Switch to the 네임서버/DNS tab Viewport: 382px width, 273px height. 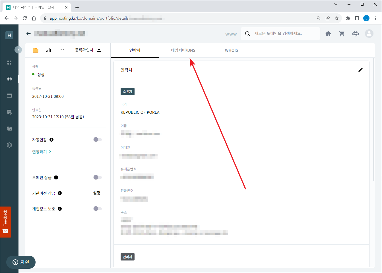coord(183,50)
